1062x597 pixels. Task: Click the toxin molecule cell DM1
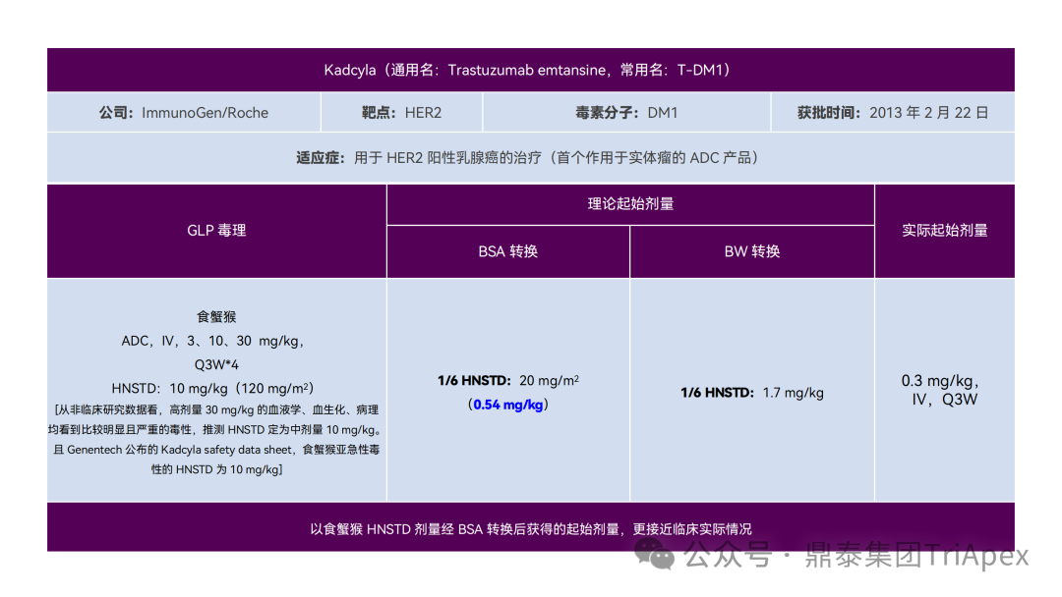click(626, 113)
